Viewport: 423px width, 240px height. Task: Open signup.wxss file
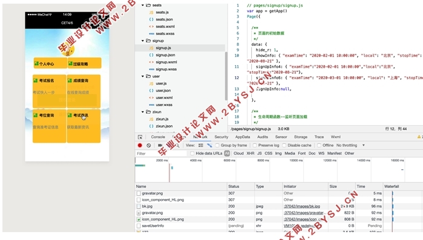point(166,70)
